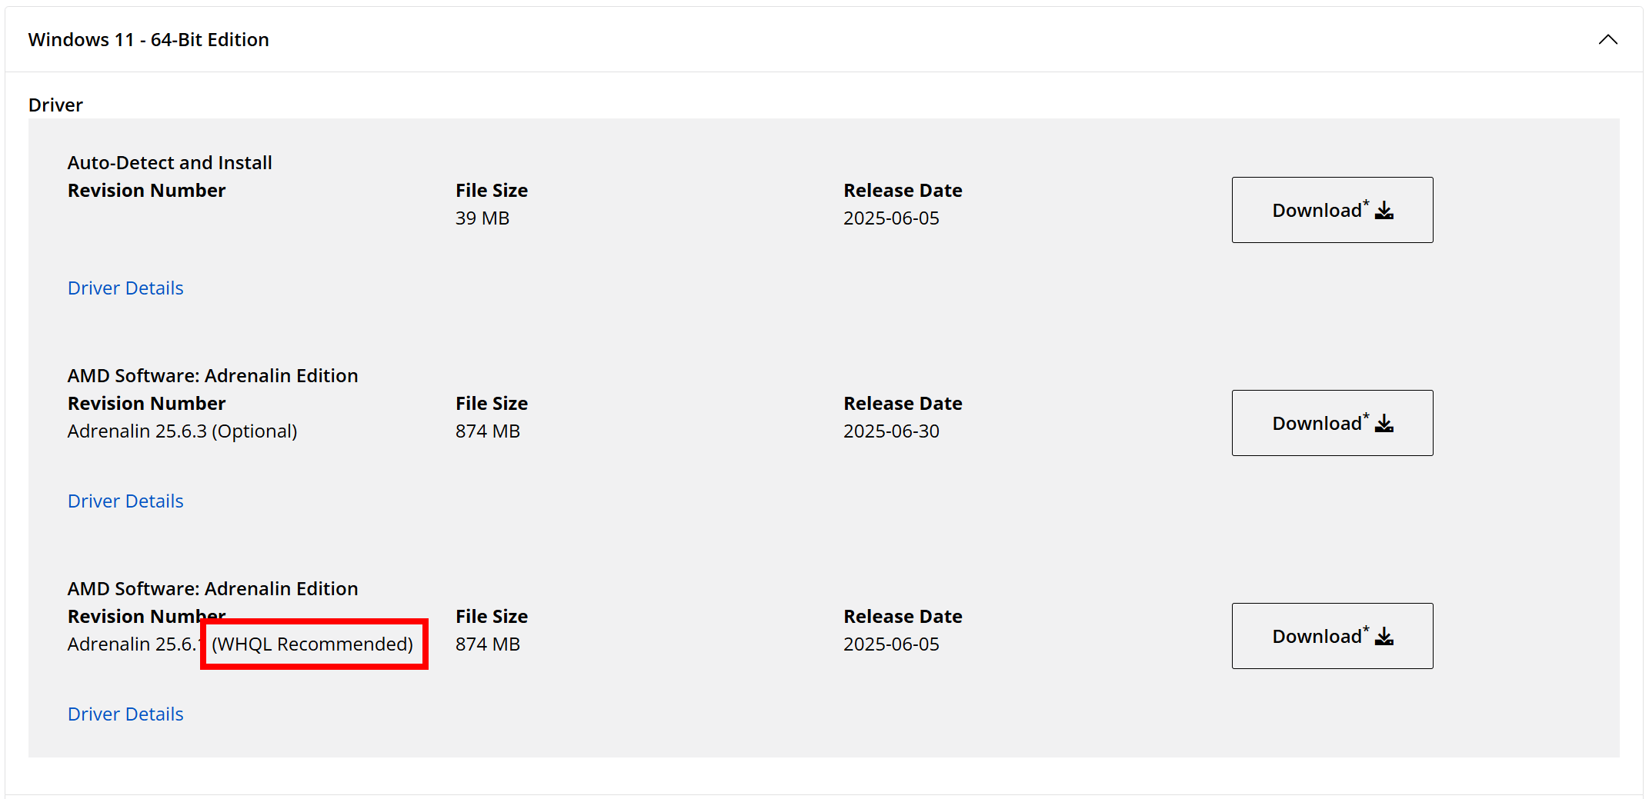1649x799 pixels.
Task: Click AMD Software title above WHQL revision
Action: pos(212,588)
